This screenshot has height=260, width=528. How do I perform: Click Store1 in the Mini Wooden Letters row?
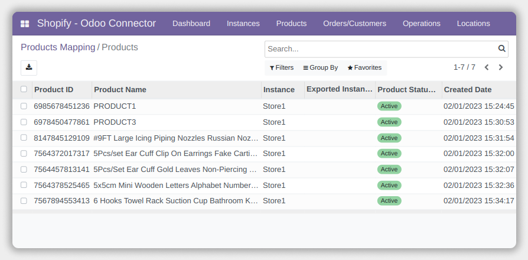click(x=274, y=185)
